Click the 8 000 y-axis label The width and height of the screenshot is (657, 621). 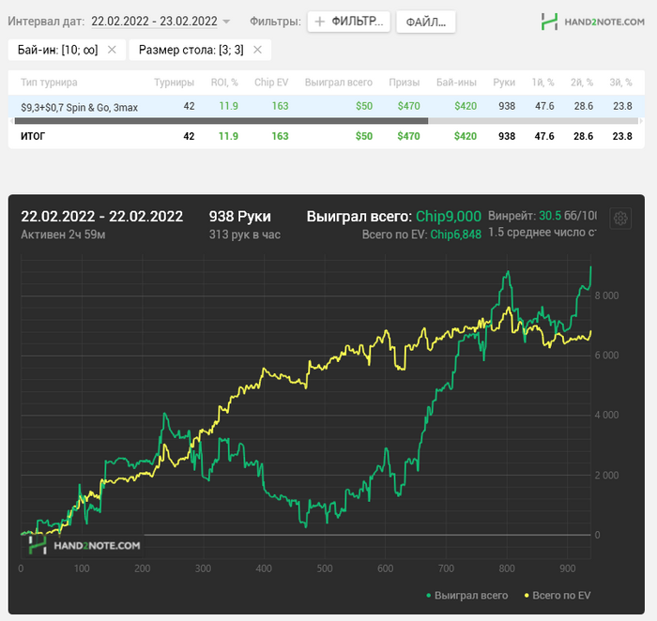606,295
